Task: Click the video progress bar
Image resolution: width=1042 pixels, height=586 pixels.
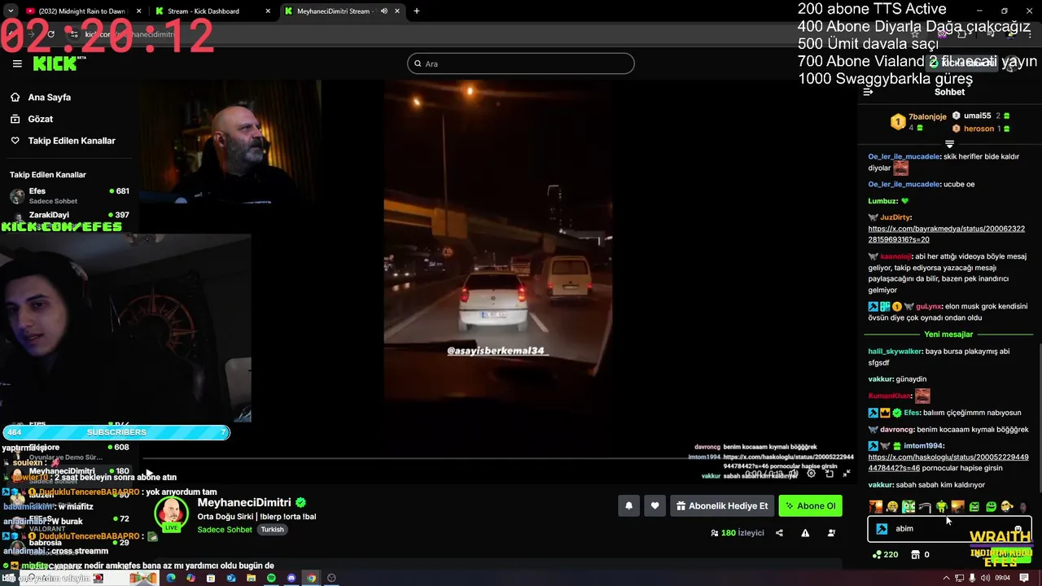Action: pyautogui.click(x=498, y=460)
